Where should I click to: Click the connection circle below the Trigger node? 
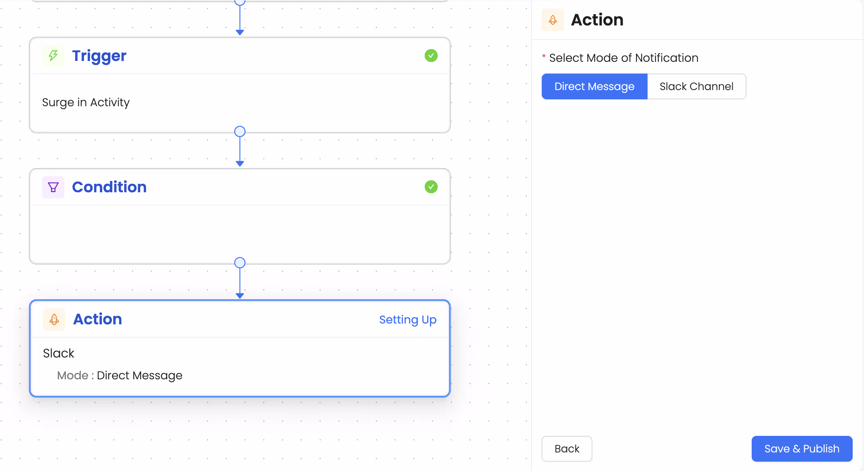(240, 131)
